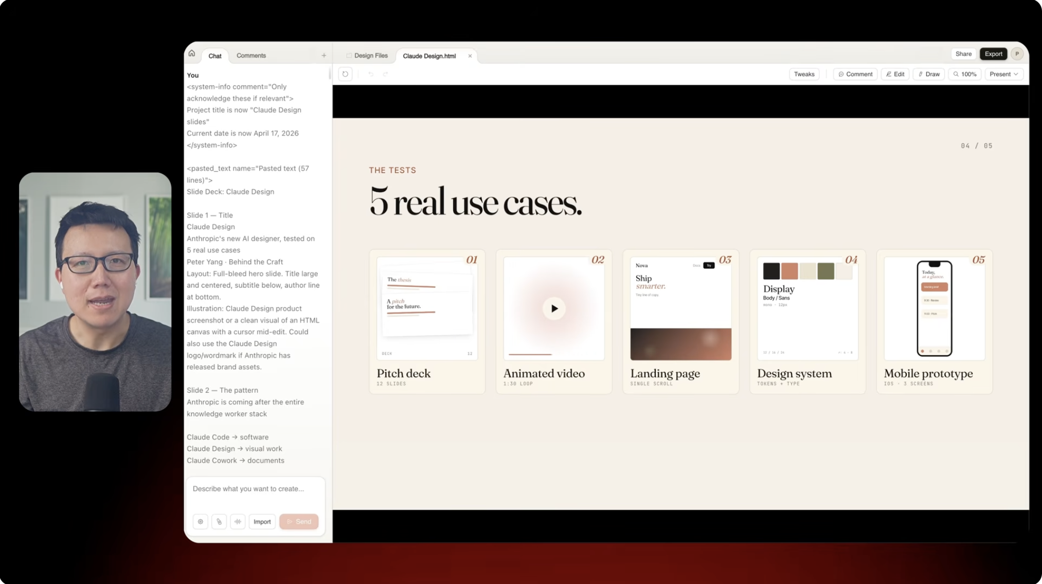Click the black color swatch in Design system card
Image resolution: width=1042 pixels, height=584 pixels.
click(771, 271)
